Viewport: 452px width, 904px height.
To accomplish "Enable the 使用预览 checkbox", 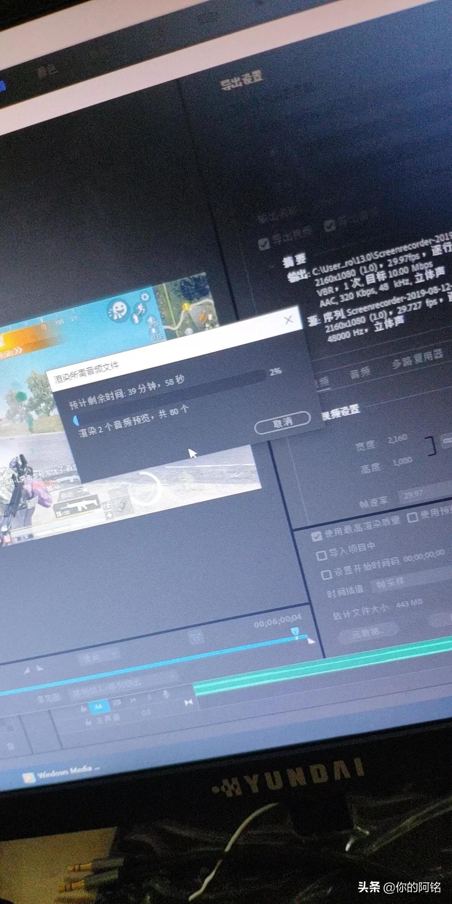I will pyautogui.click(x=412, y=517).
